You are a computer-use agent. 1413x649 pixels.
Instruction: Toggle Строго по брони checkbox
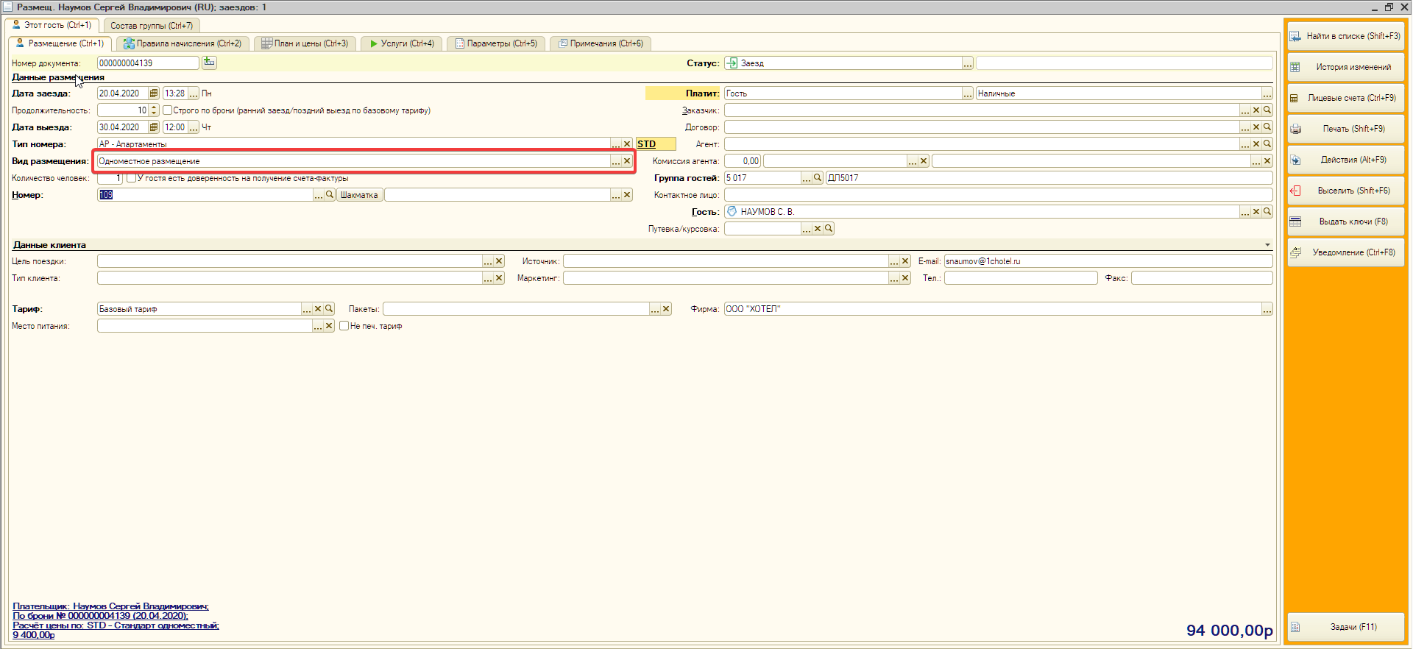point(168,110)
